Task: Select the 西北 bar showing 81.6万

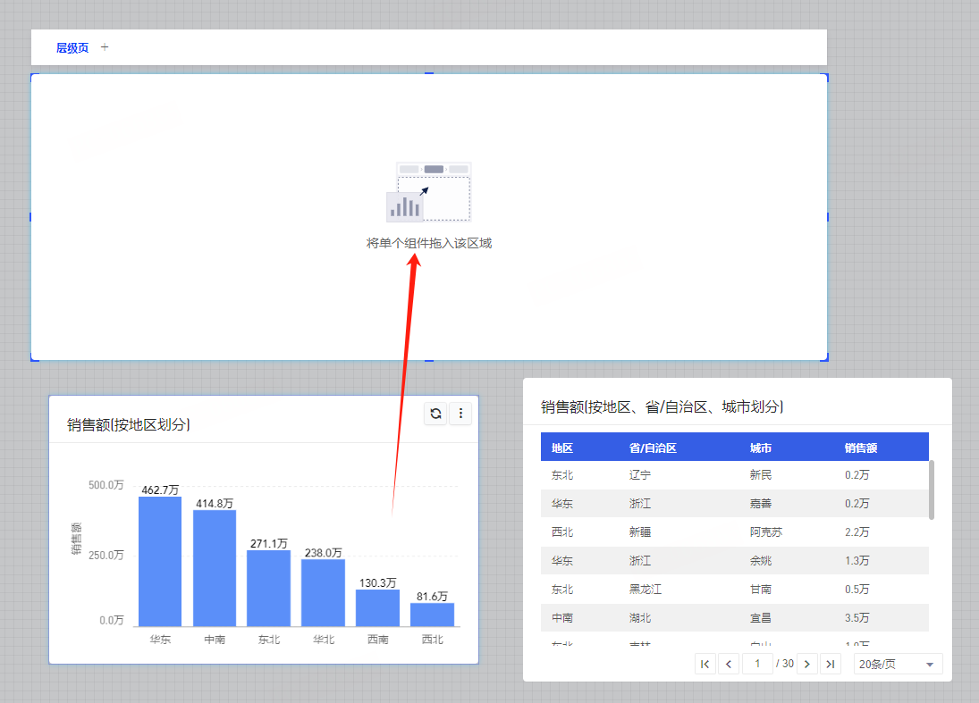Action: pos(432,615)
